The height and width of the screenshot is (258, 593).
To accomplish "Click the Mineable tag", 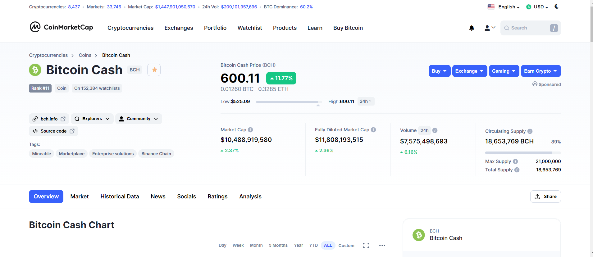I will [x=41, y=154].
